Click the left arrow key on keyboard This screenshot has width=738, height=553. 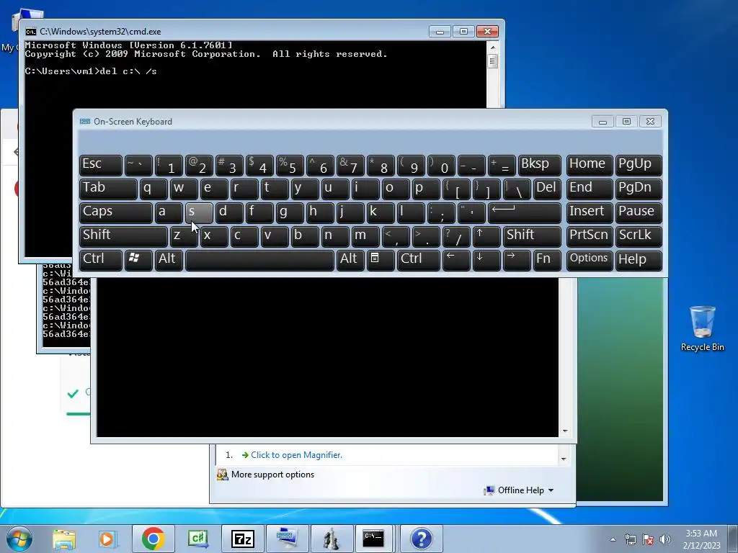(456, 260)
